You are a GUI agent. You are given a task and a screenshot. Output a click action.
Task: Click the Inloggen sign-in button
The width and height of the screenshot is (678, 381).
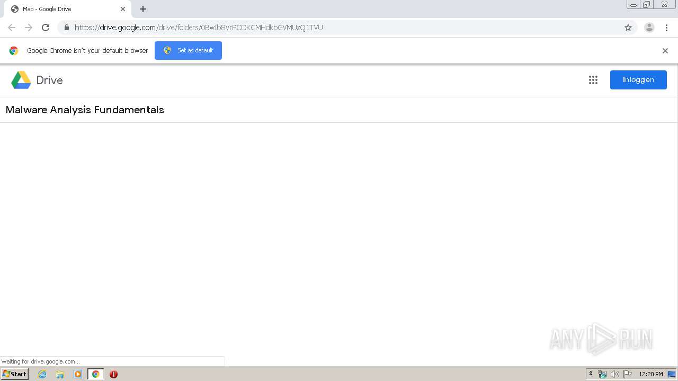pos(638,80)
